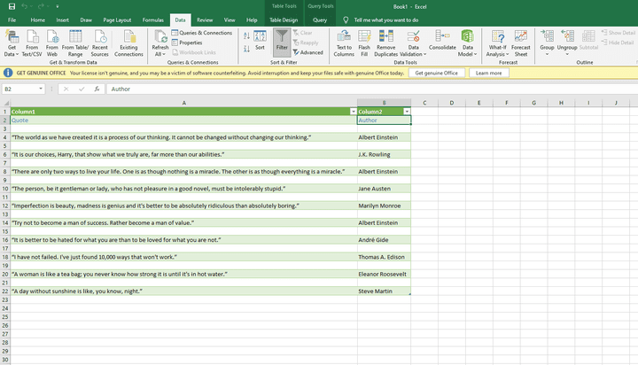
Task: Switch to the Formulas tab
Action: pos(152,19)
